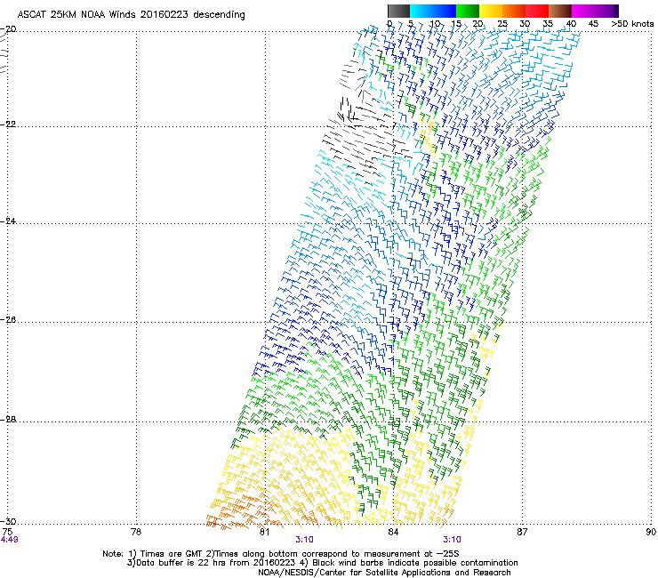Viewport: 658px width, 578px height.
Task: Click the brown 35-40 knots legend swatch
Action: point(560,11)
